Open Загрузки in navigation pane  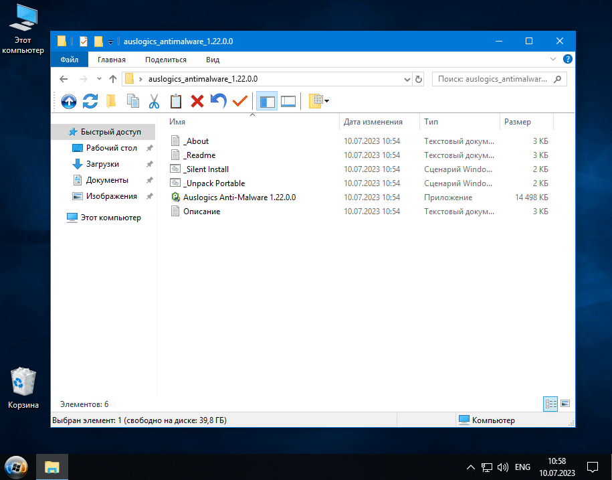point(96,164)
